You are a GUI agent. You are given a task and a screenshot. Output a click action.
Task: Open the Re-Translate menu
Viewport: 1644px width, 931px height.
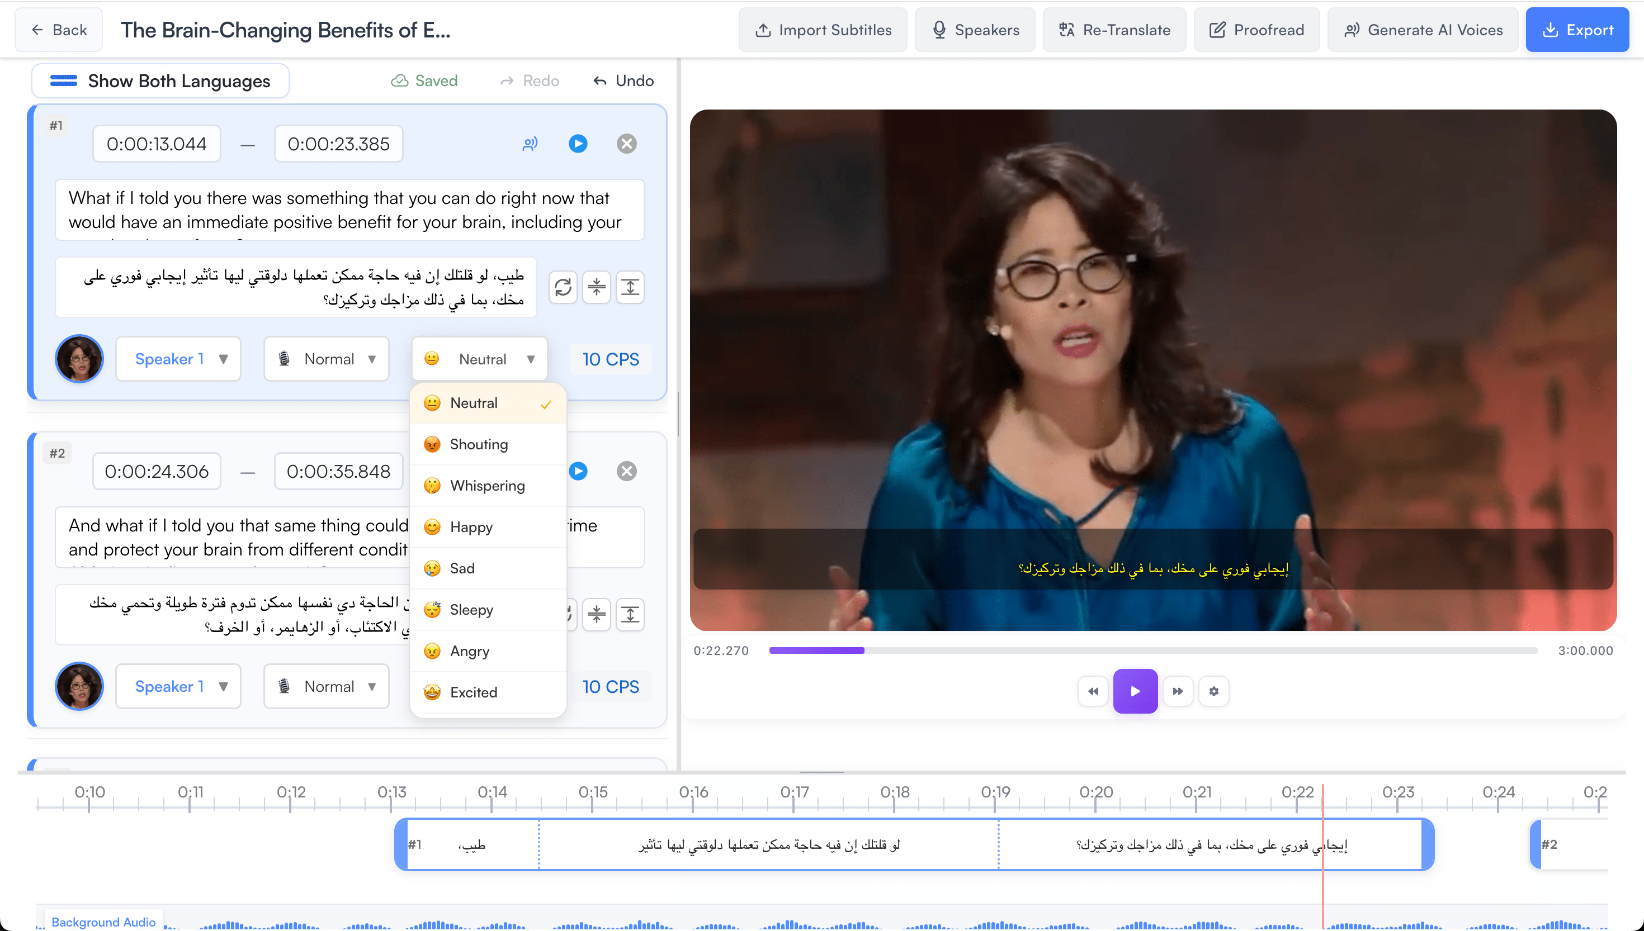[x=1114, y=30]
